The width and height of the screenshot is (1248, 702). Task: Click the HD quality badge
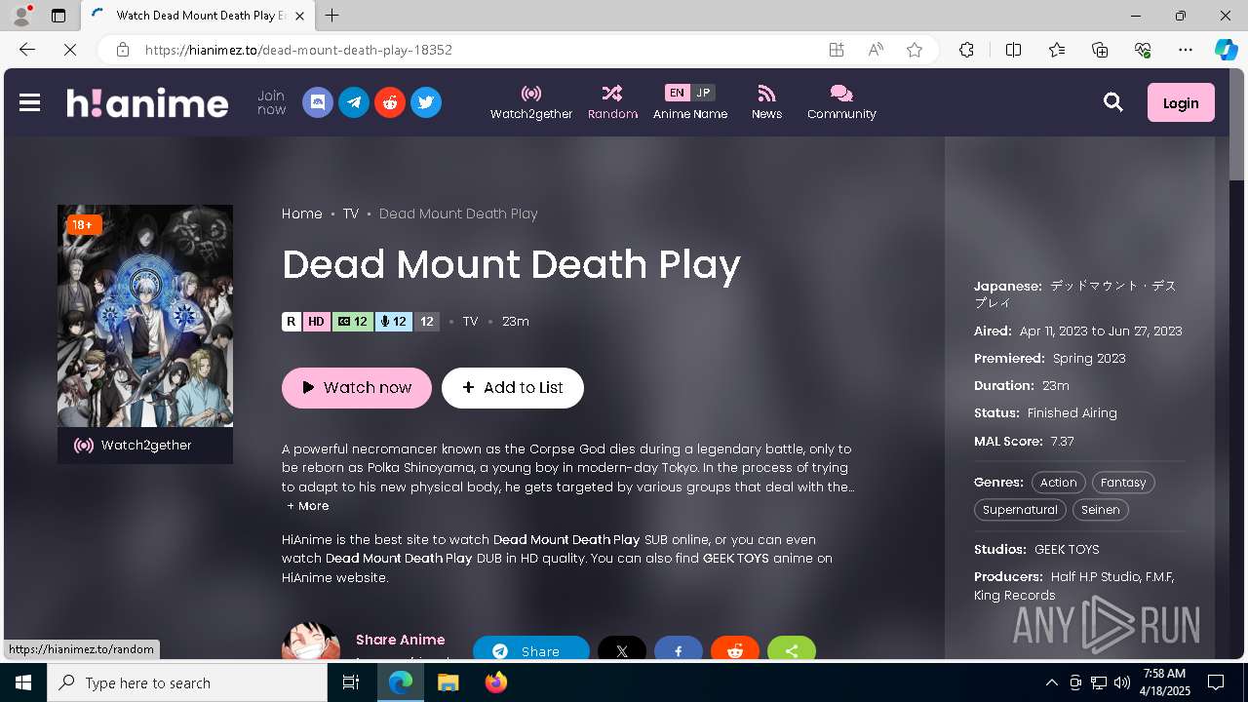[316, 322]
